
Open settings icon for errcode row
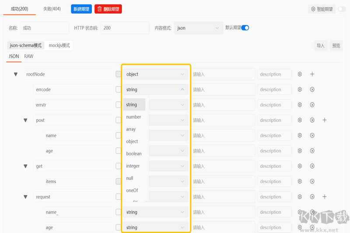click(300, 90)
